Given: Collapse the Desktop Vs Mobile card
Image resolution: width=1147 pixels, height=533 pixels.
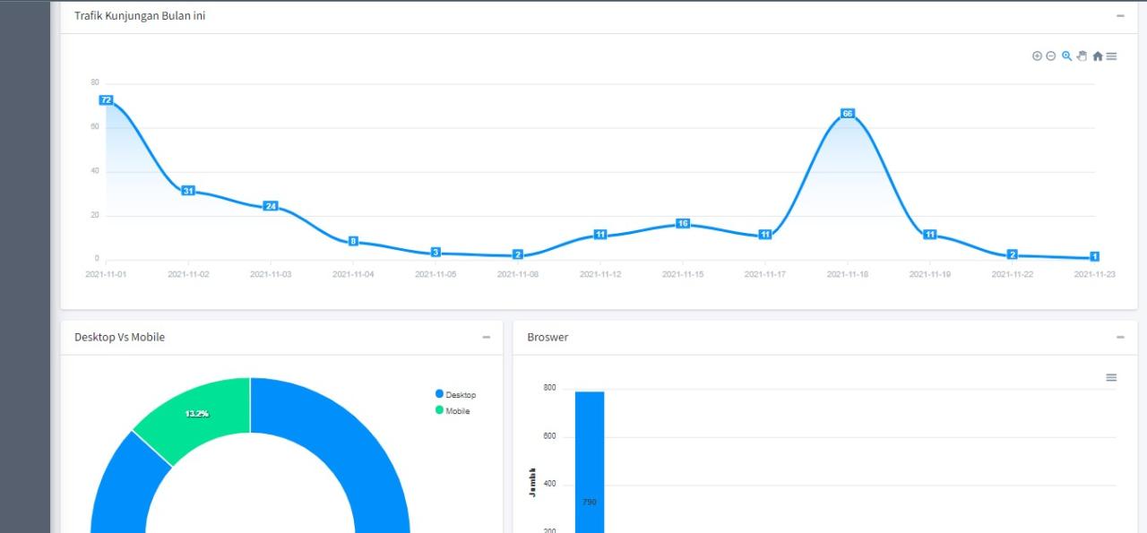Looking at the screenshot, I should (487, 338).
